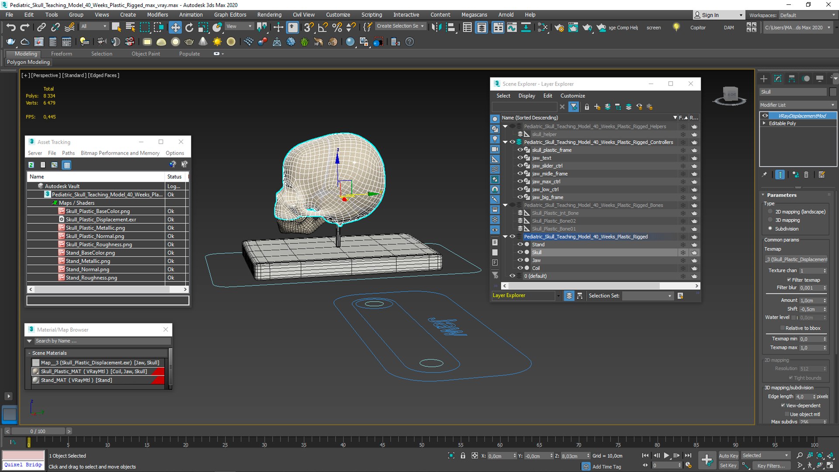Image resolution: width=839 pixels, height=472 pixels.
Task: Click the timeline frame slider 0 / 100
Action: (x=38, y=431)
